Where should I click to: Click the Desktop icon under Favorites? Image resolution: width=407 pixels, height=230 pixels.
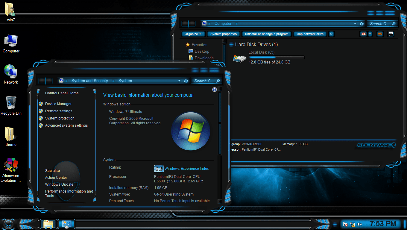tap(191, 52)
